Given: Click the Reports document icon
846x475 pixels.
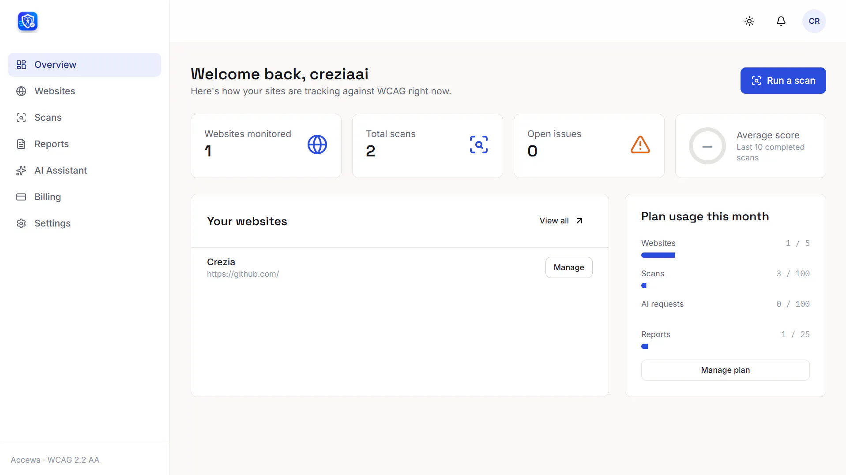Looking at the screenshot, I should tap(21, 144).
